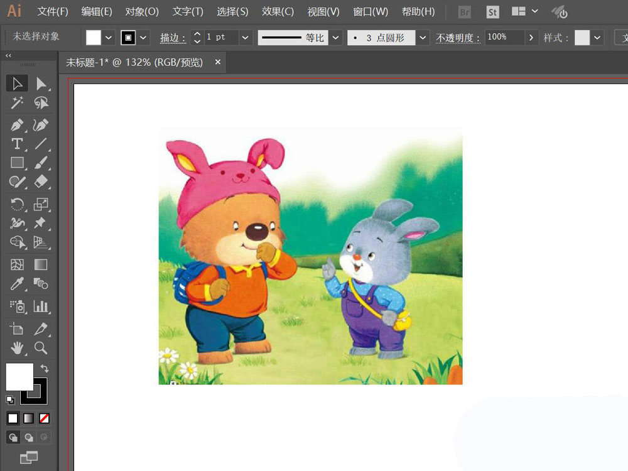Select the Selection tool (black arrow)
The height and width of the screenshot is (471, 628).
click(17, 84)
